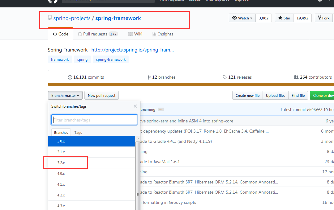The image size is (334, 210).
Task: Select branch 3.2.x
Action: point(92,163)
